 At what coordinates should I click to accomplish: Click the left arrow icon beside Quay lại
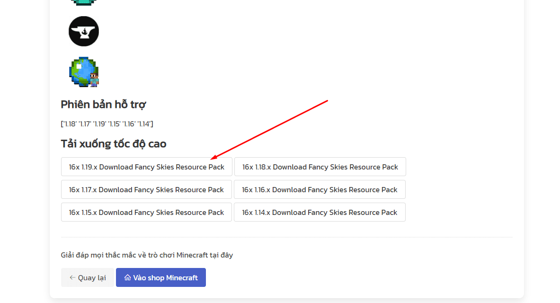pyautogui.click(x=72, y=277)
